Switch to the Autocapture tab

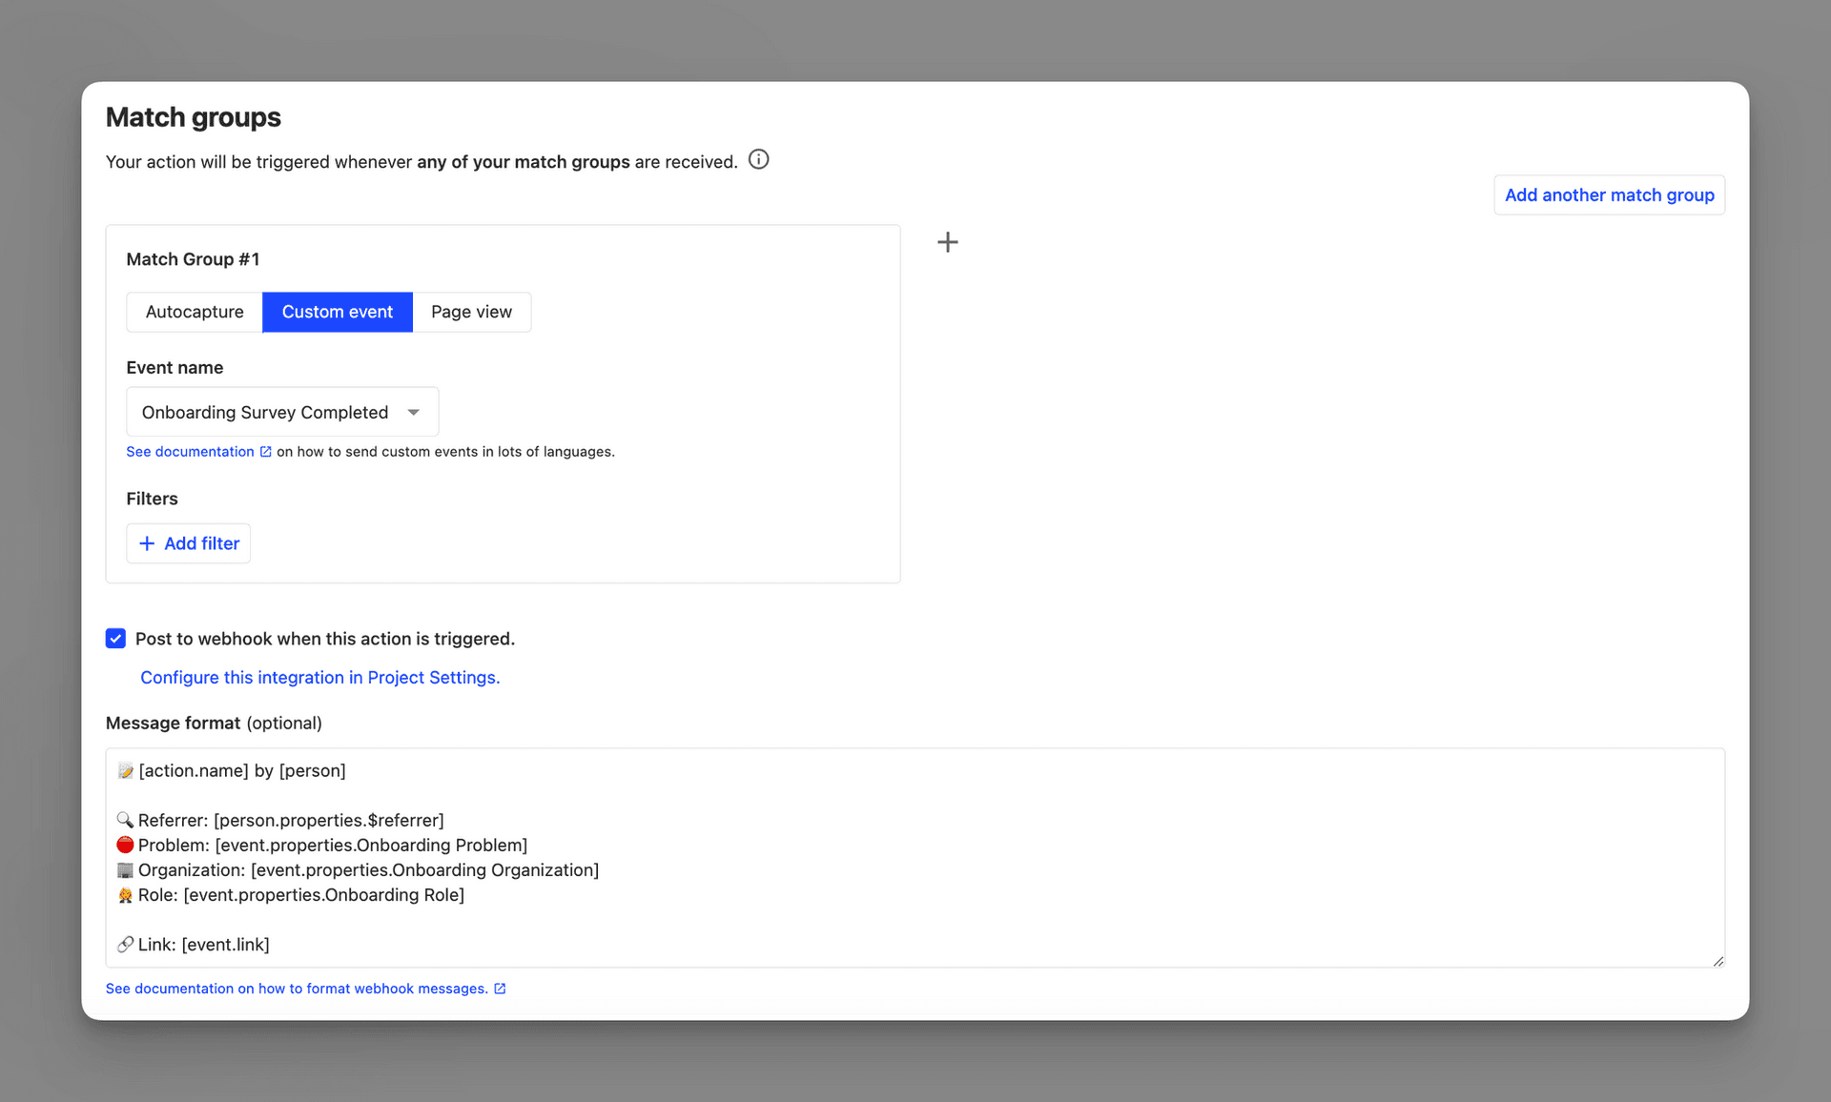(195, 312)
